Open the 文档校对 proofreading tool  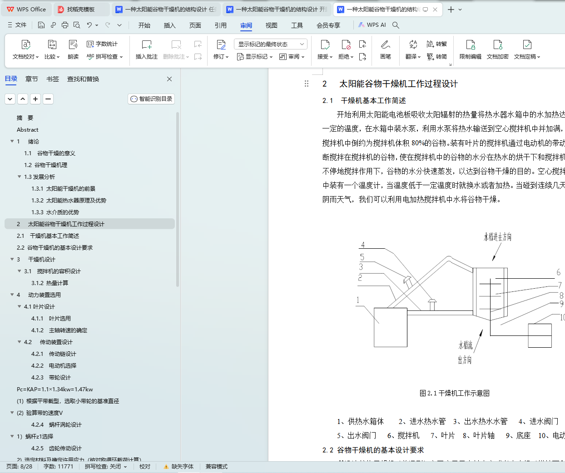[x=25, y=50]
